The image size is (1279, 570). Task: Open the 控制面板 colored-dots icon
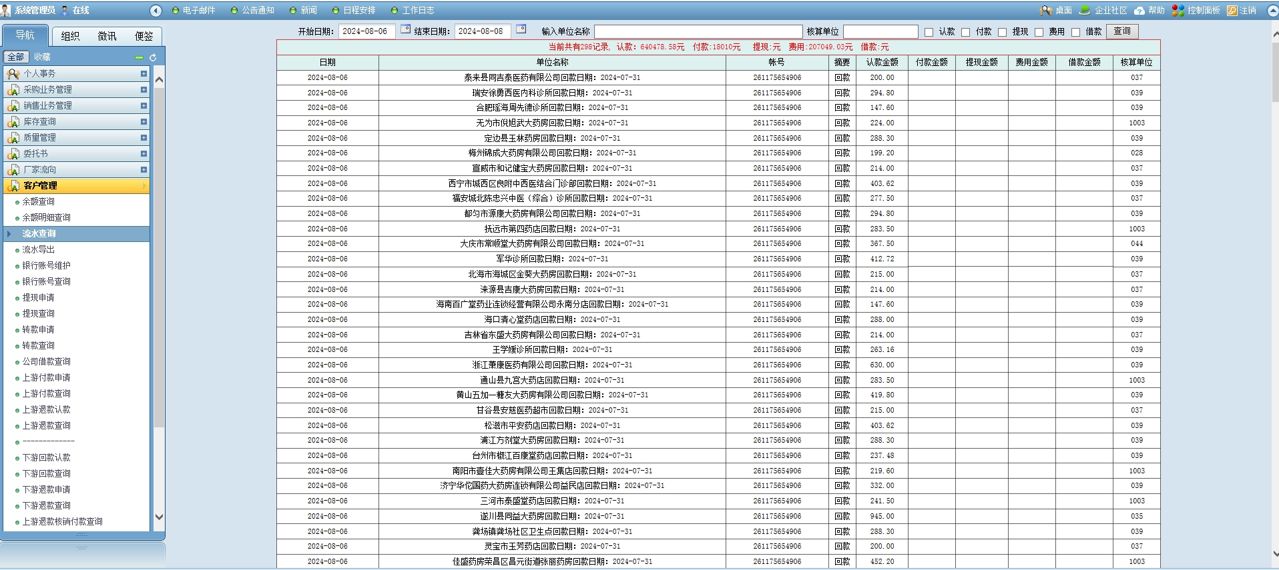[x=1178, y=10]
